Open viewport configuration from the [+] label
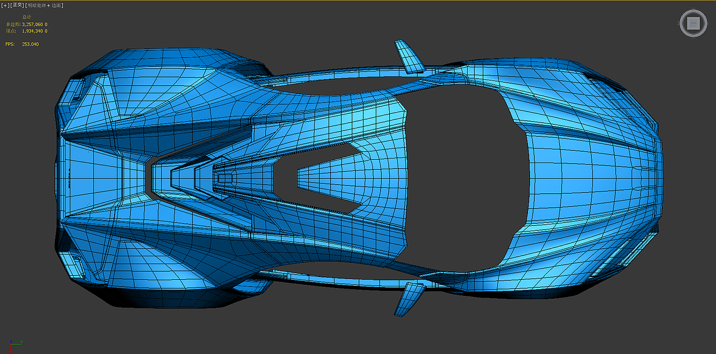 coord(5,4)
